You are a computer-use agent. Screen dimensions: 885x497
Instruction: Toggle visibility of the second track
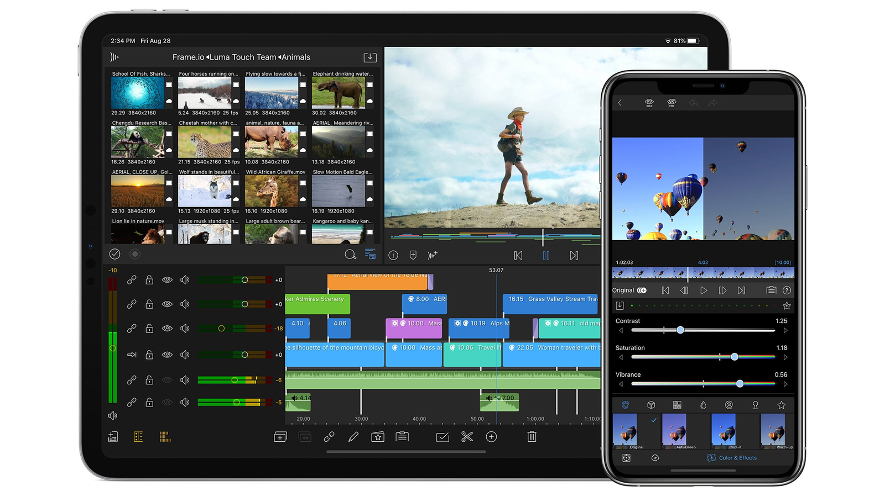167,304
